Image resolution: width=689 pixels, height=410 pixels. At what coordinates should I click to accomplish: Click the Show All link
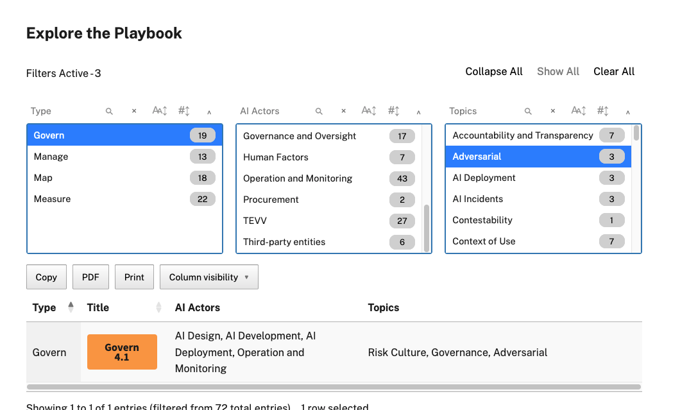pyautogui.click(x=558, y=72)
